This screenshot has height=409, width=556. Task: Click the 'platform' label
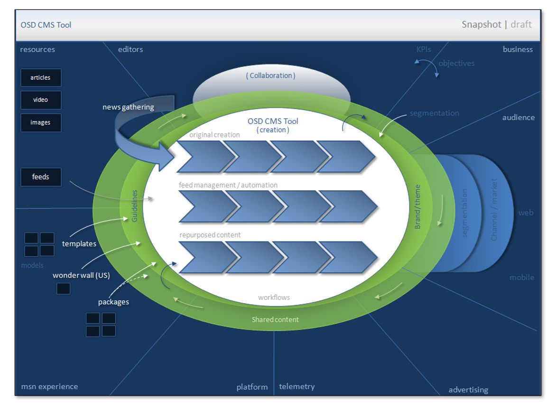coord(252,387)
